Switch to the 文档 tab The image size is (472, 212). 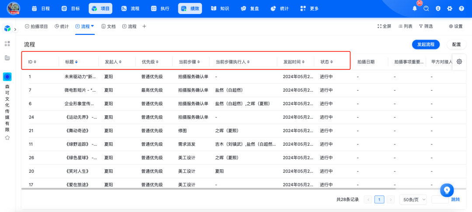(x=108, y=27)
